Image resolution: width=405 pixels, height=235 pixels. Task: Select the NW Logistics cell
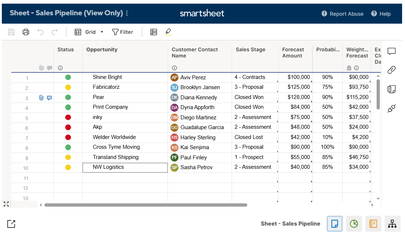(x=125, y=167)
